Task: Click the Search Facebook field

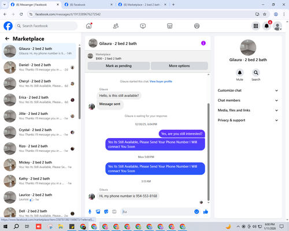Action: pyautogui.click(x=46, y=26)
